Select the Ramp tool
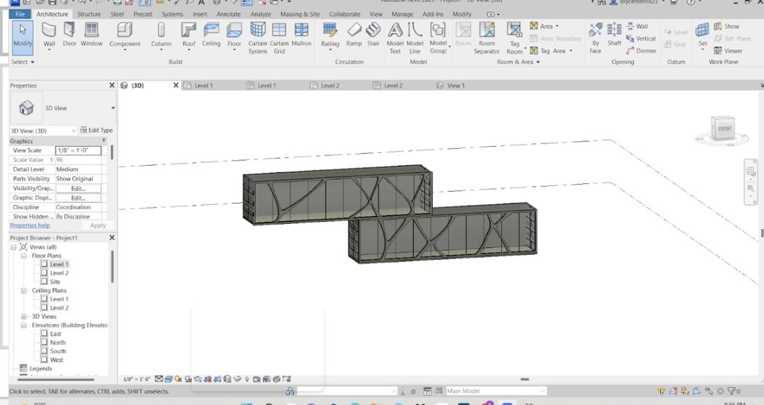Screen dimensions: 764x405 pos(354,34)
